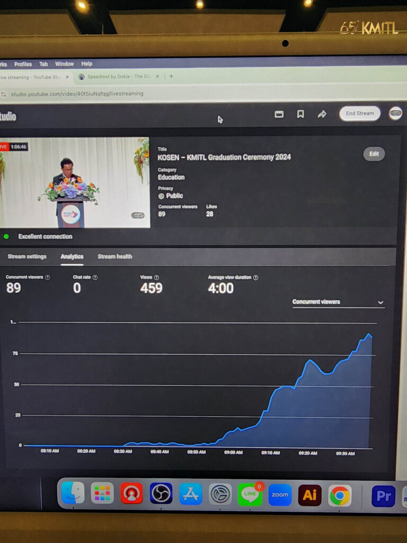The image size is (407, 543).
Task: Click the Education category value
Action: click(171, 177)
